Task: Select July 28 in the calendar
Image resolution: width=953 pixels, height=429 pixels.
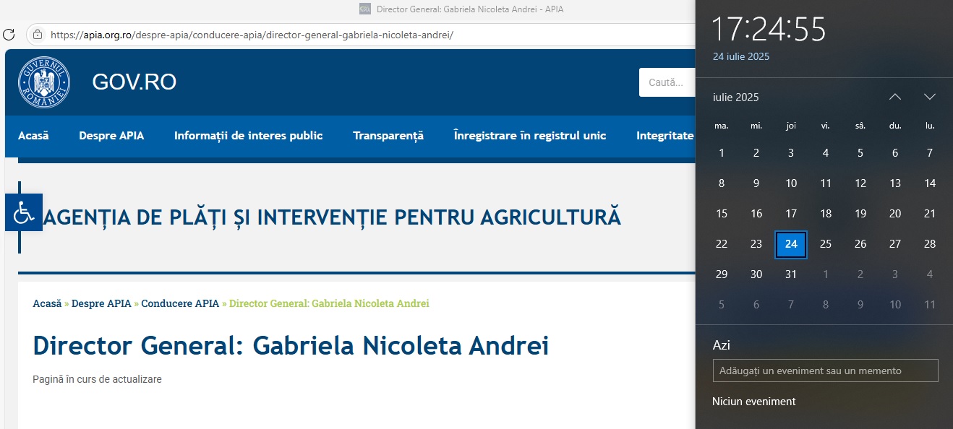Action: coord(930,244)
